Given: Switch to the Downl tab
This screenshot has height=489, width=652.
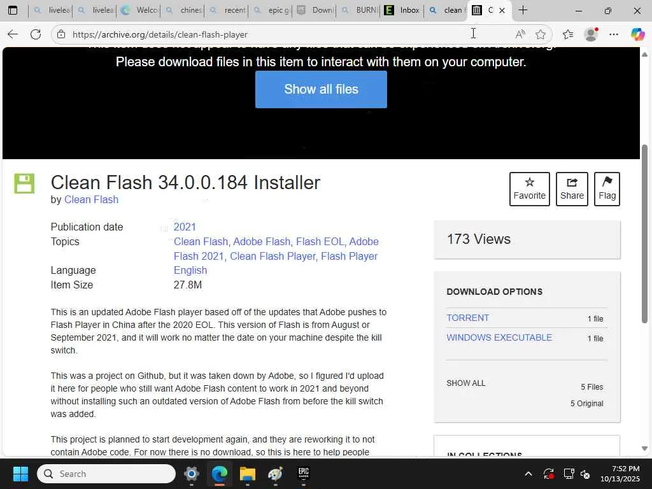Looking at the screenshot, I should coord(315,10).
